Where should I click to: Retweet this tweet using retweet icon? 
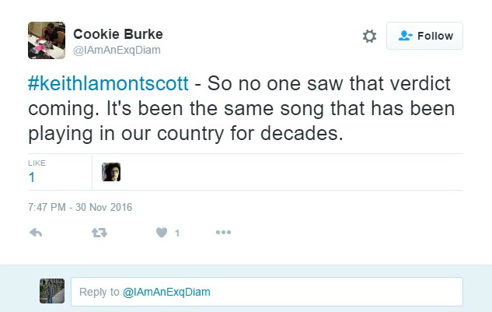99,233
